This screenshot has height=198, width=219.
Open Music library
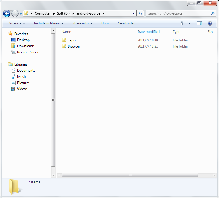pos(22,77)
